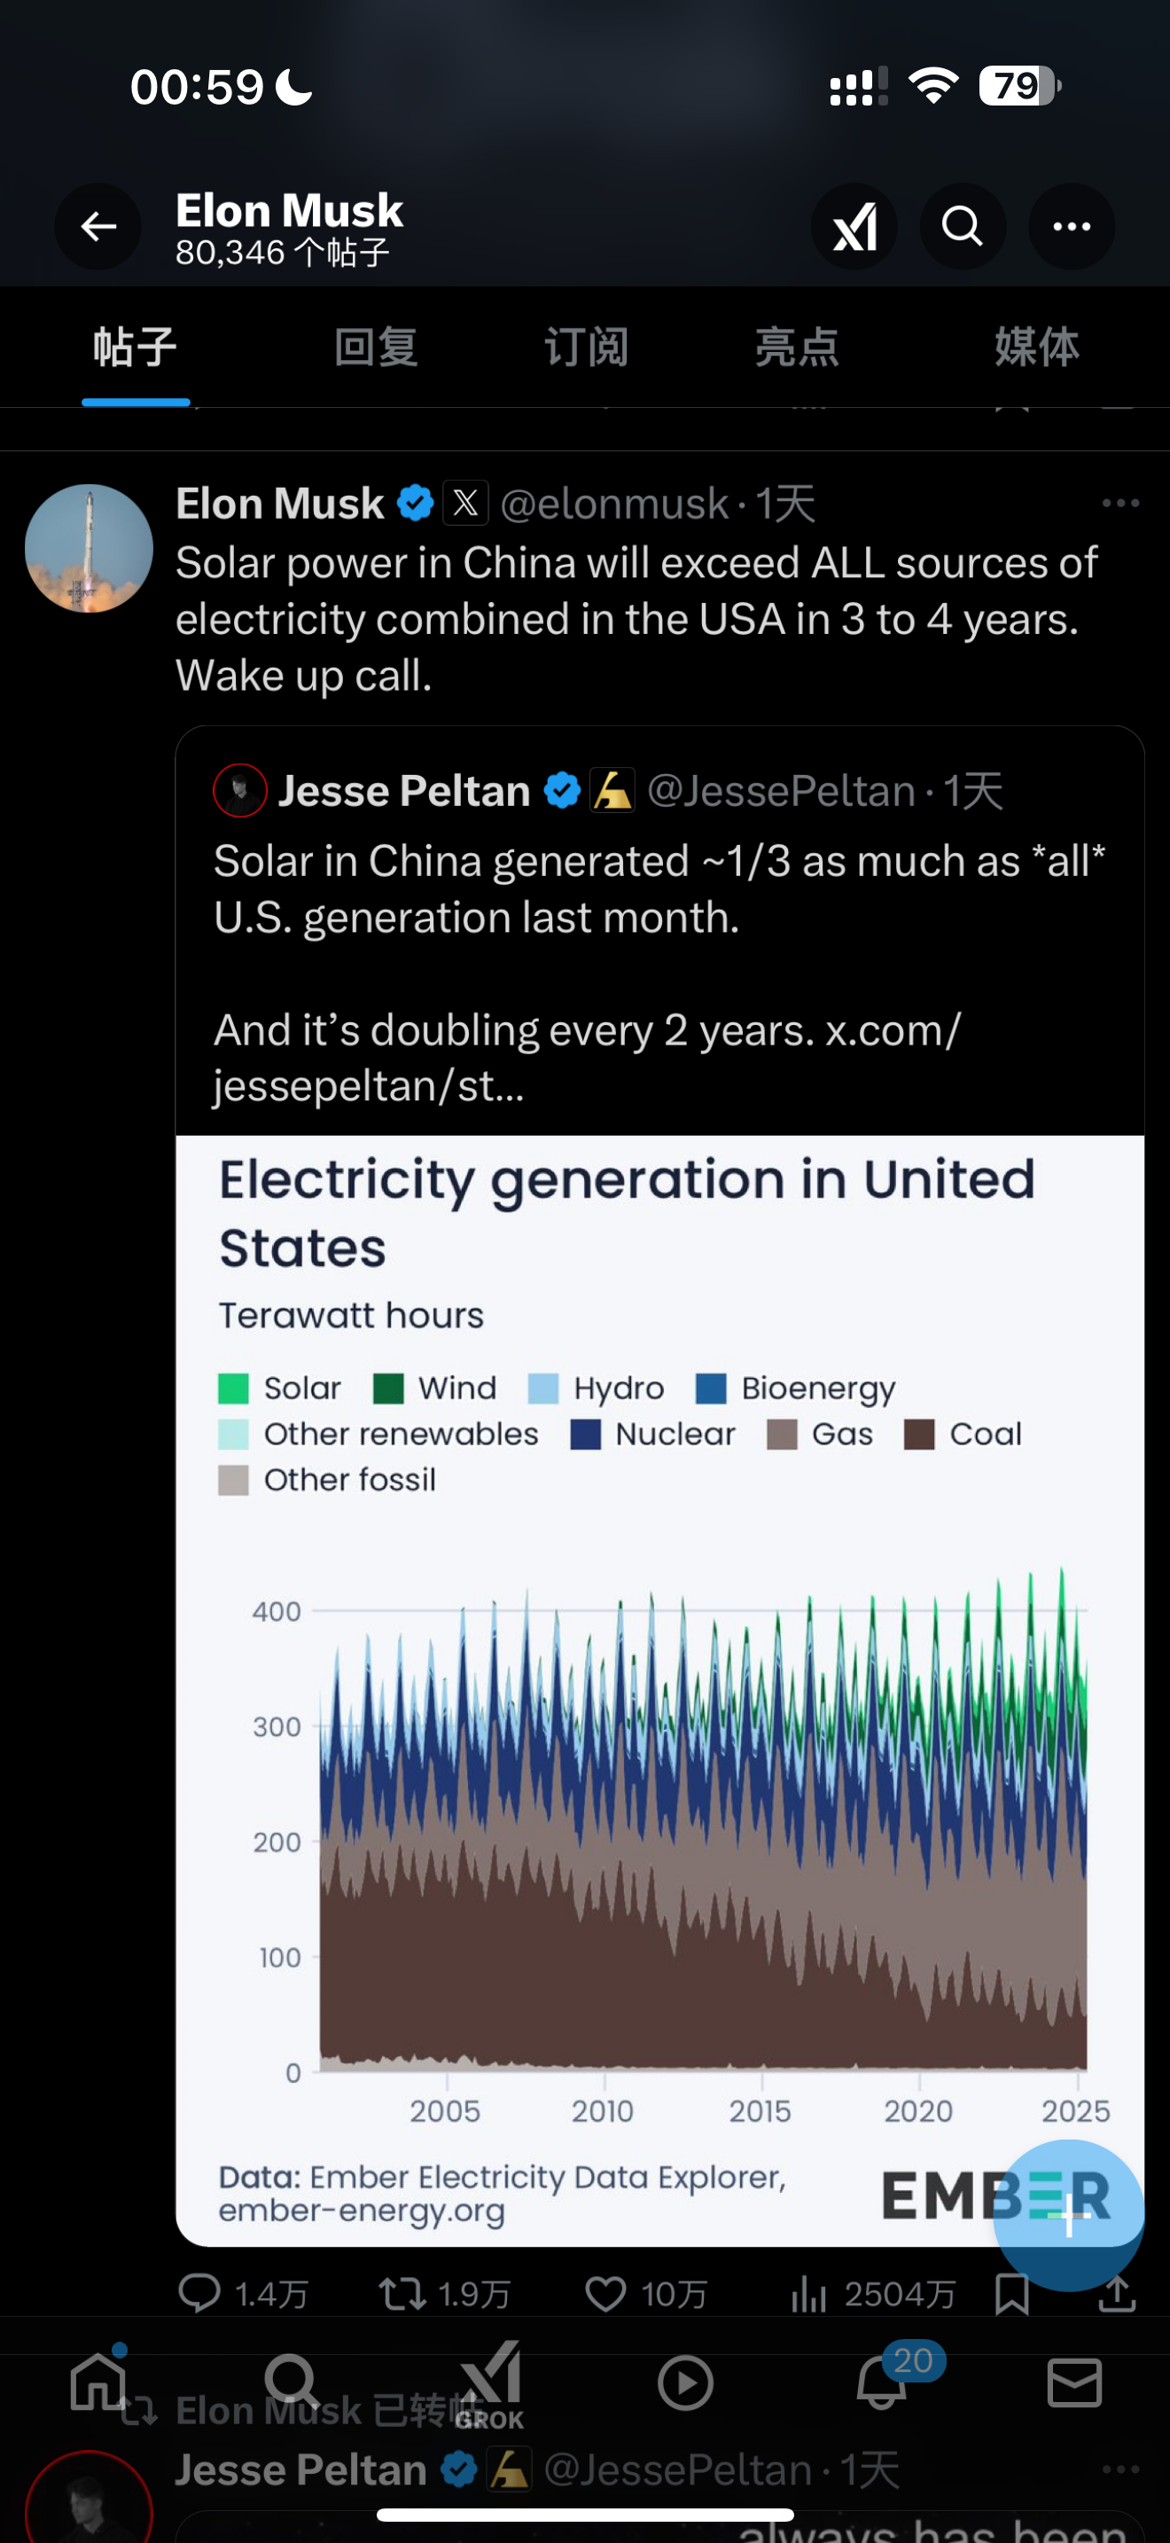
Task: Like the solar power tweet
Action: pyautogui.click(x=605, y=2293)
